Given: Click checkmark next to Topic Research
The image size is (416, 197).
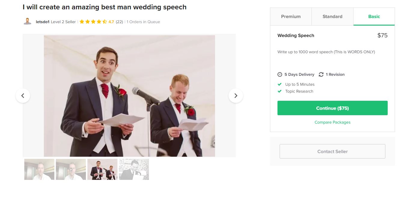Looking at the screenshot, I should coord(280,91).
